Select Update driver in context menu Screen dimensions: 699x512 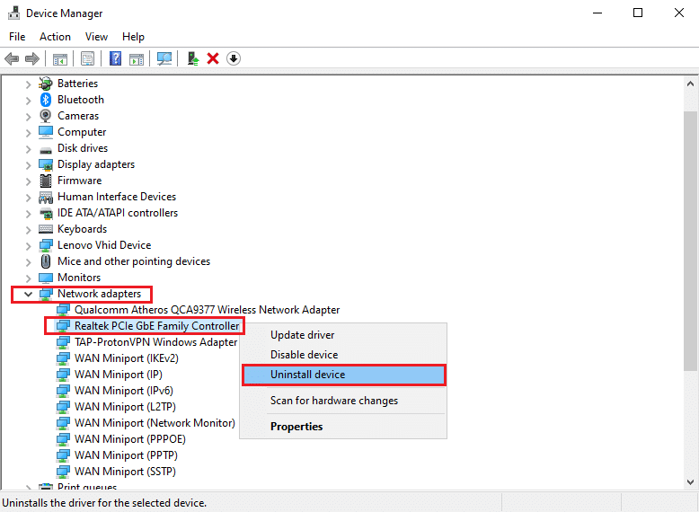pyautogui.click(x=302, y=335)
